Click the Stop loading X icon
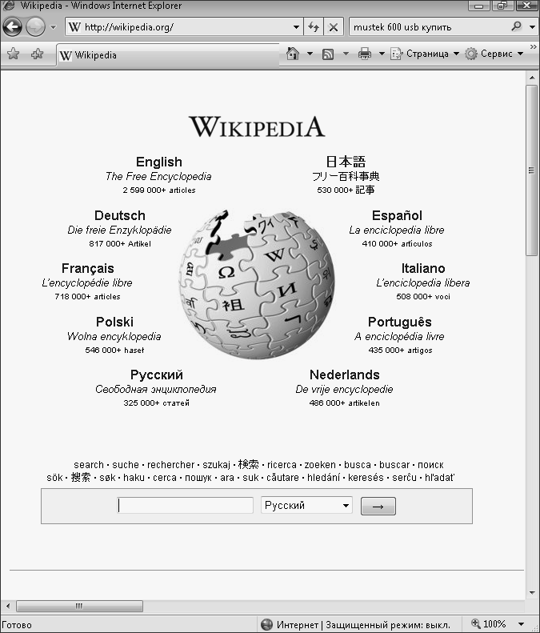The image size is (540, 633). point(334,27)
